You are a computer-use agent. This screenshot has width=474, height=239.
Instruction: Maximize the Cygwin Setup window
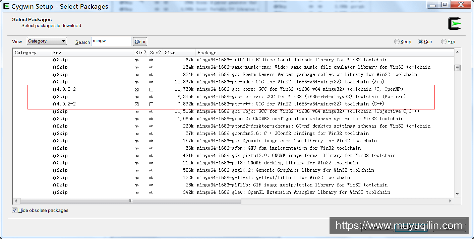click(445, 4)
